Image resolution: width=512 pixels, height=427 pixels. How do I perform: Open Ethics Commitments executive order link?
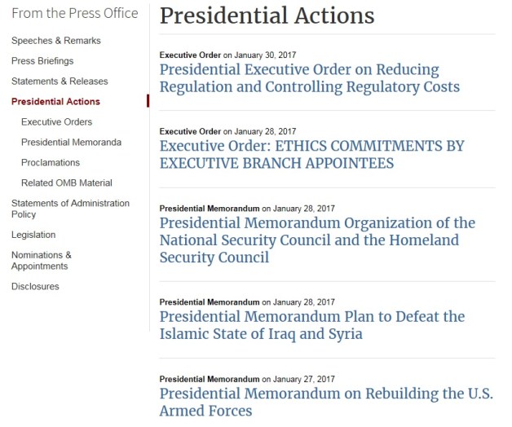tap(311, 155)
